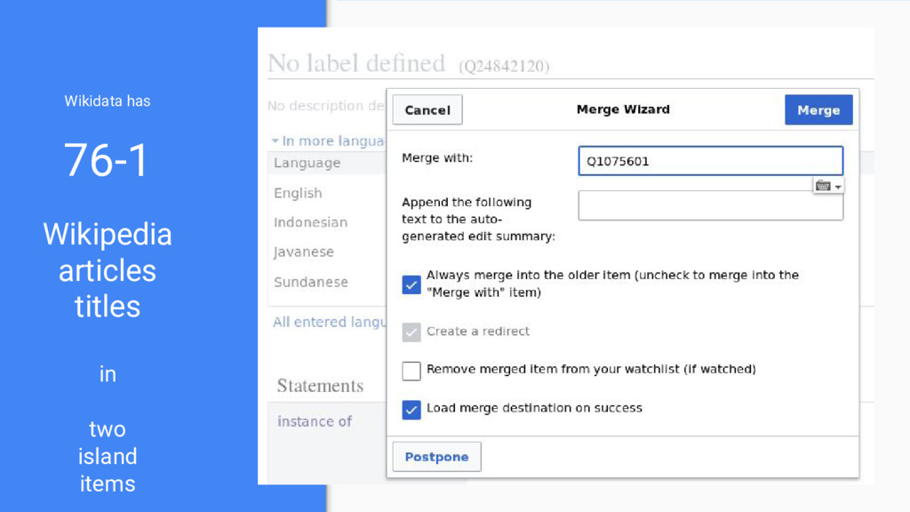Open the keyboard input method dropdown
Screen dimensions: 910x512
coord(828,186)
